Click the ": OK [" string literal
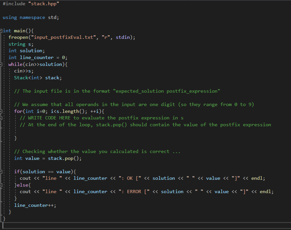Viewport: 291px width, 230px height. coord(130,178)
